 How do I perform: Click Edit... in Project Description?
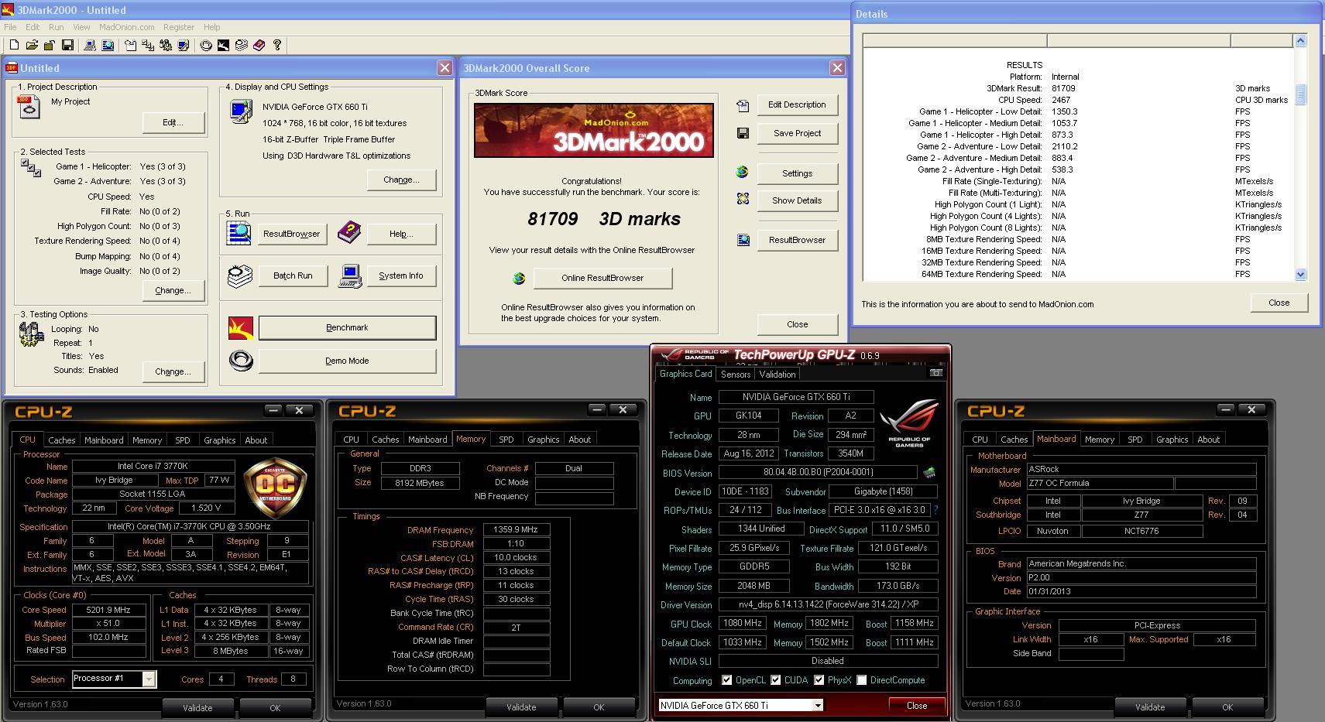[x=173, y=122]
